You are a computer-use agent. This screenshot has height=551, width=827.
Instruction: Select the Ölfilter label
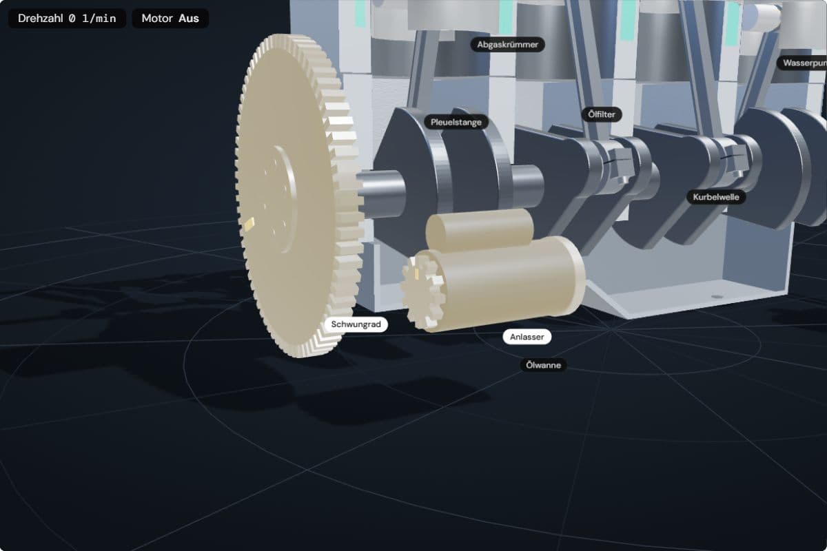[x=602, y=114]
